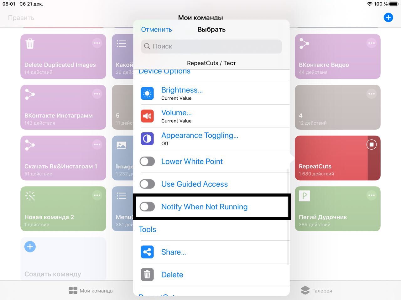Enable the Use Guided Access switch
Viewport: 401px width, 300px height.
click(x=147, y=184)
